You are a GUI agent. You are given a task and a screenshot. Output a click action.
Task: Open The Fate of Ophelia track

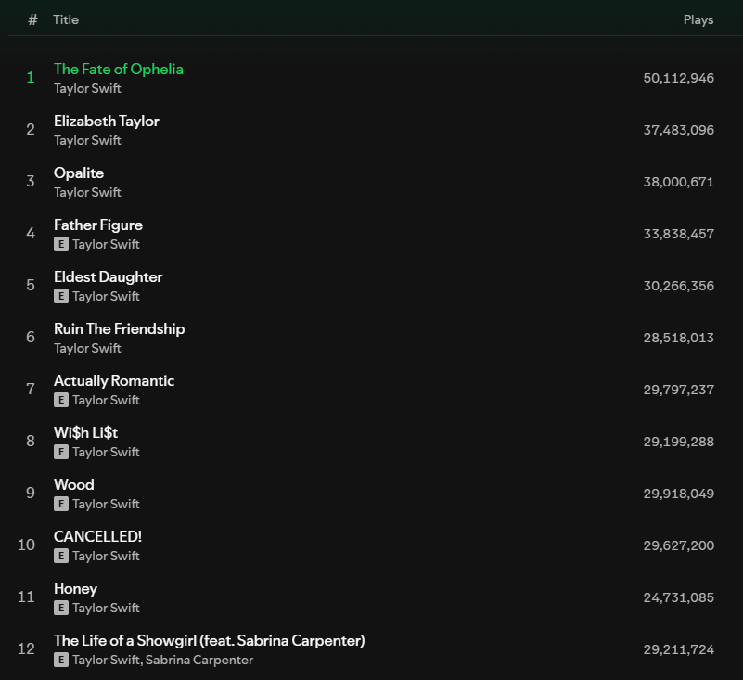tap(119, 70)
